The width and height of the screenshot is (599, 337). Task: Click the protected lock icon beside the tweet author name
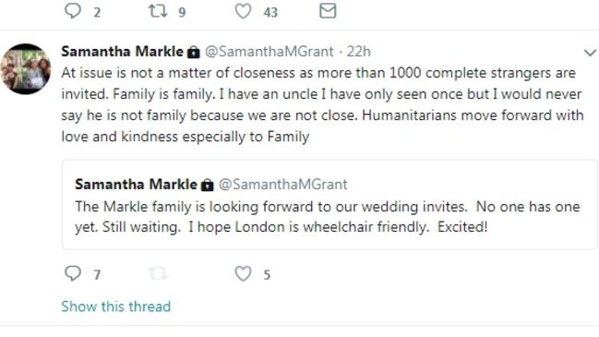tap(194, 53)
